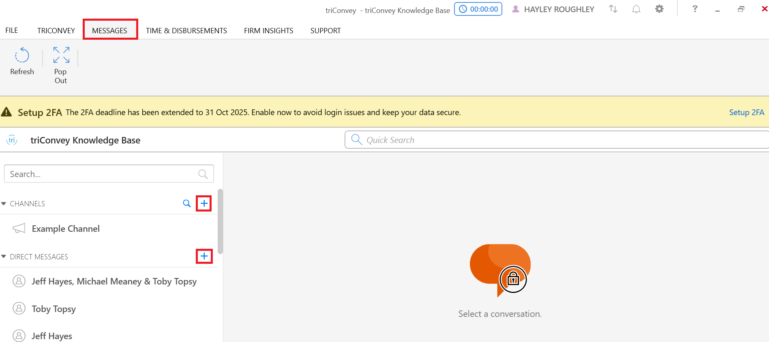The height and width of the screenshot is (342, 769).
Task: Click the locked chat bubble illustration
Action: pyautogui.click(x=500, y=271)
